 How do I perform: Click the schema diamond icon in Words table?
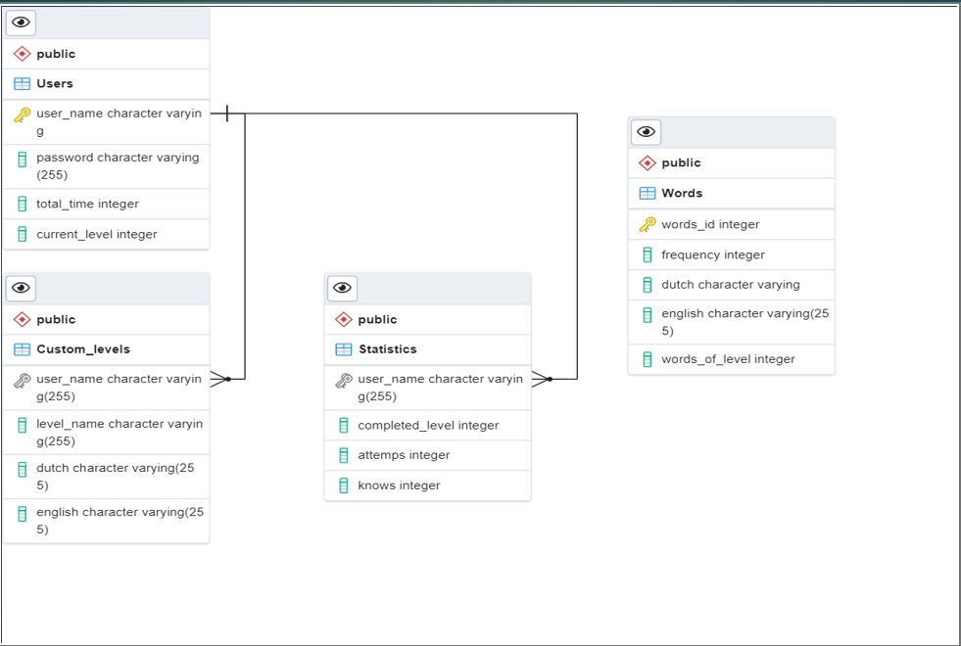click(x=648, y=162)
